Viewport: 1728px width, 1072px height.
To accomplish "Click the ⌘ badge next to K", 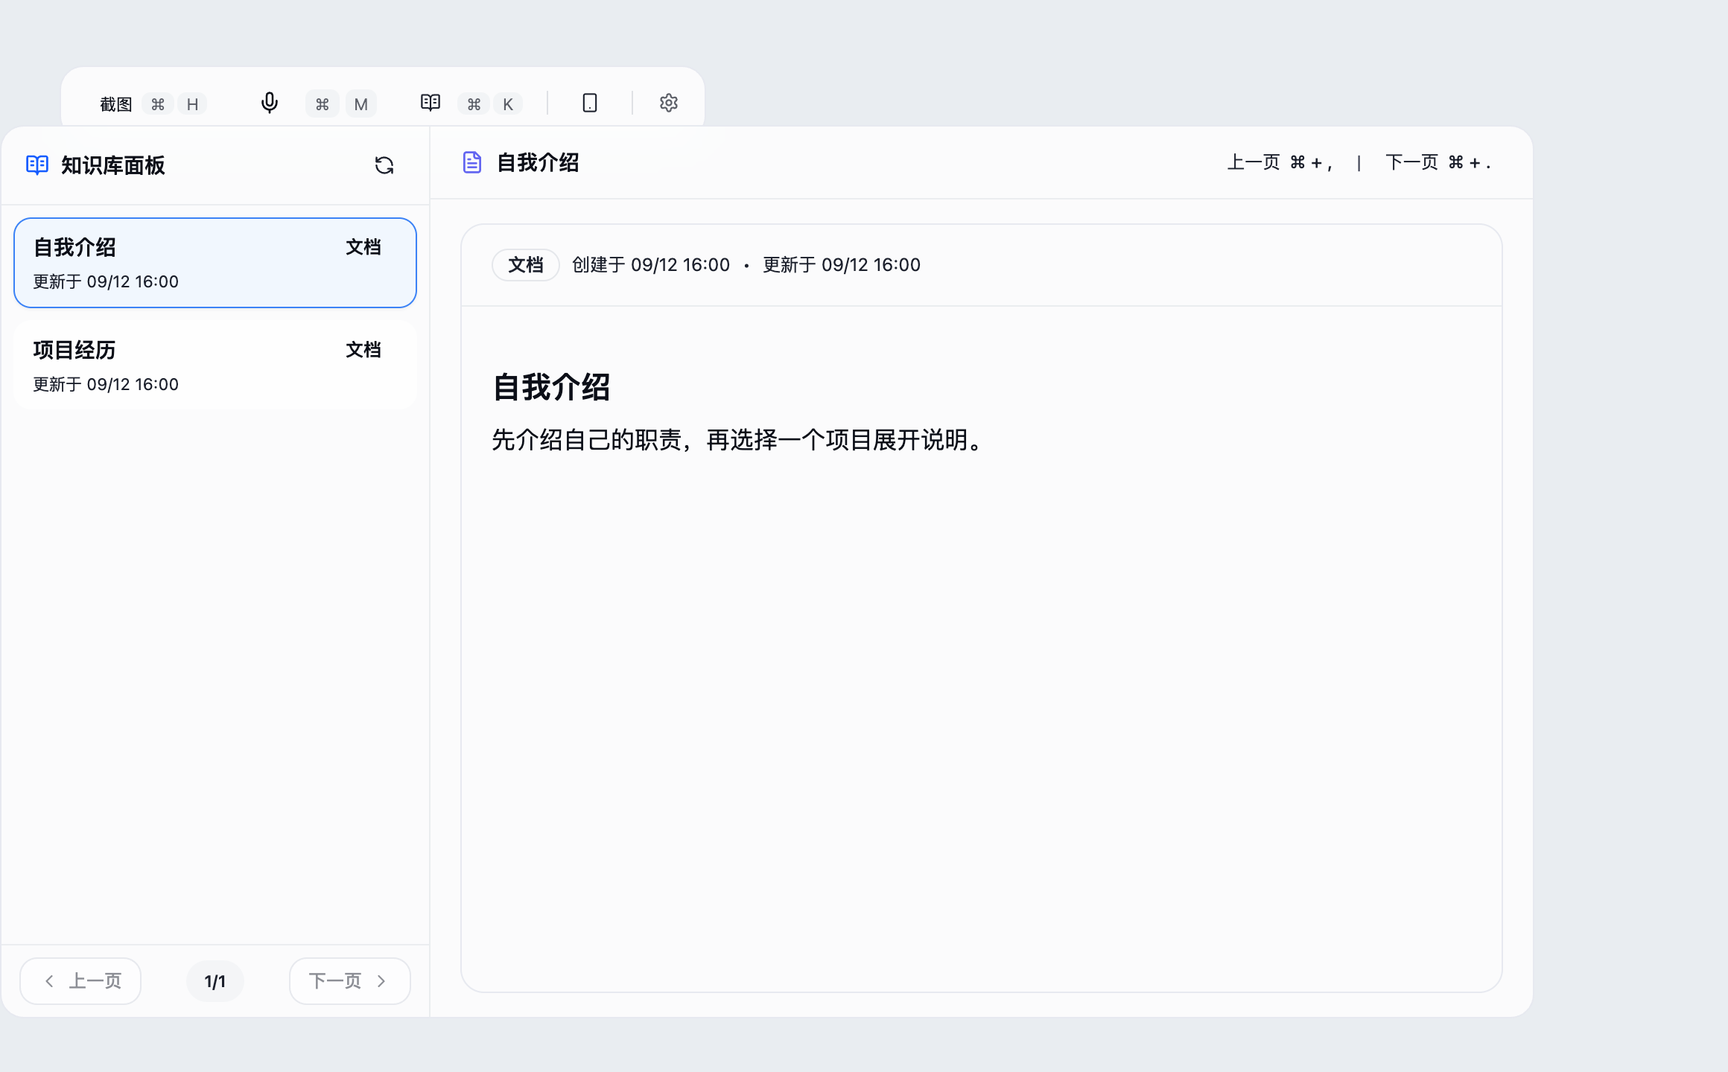I will pyautogui.click(x=474, y=104).
